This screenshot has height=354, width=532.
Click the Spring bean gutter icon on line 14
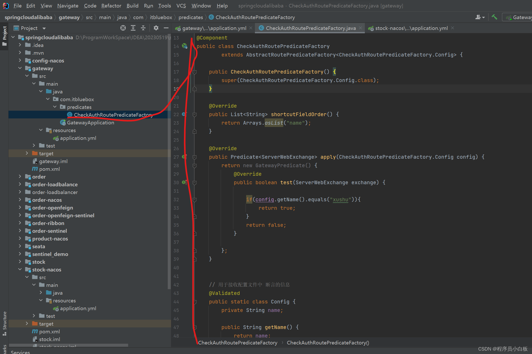185,46
